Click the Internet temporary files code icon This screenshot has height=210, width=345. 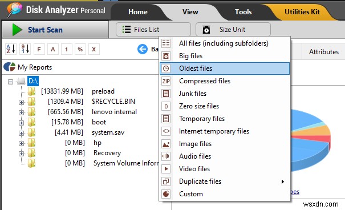[166, 131]
